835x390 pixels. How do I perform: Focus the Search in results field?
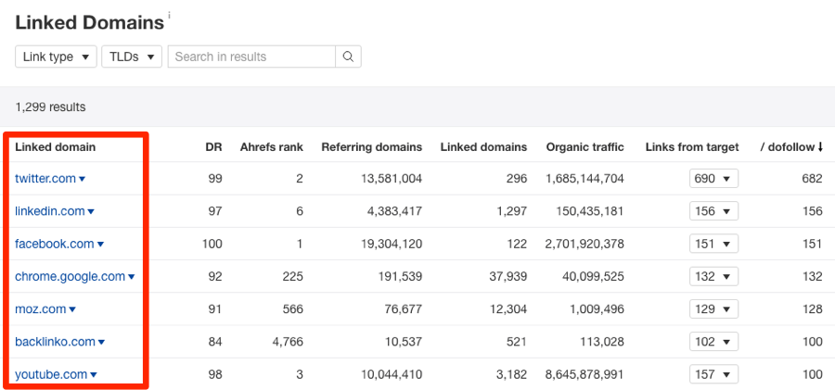pos(251,57)
